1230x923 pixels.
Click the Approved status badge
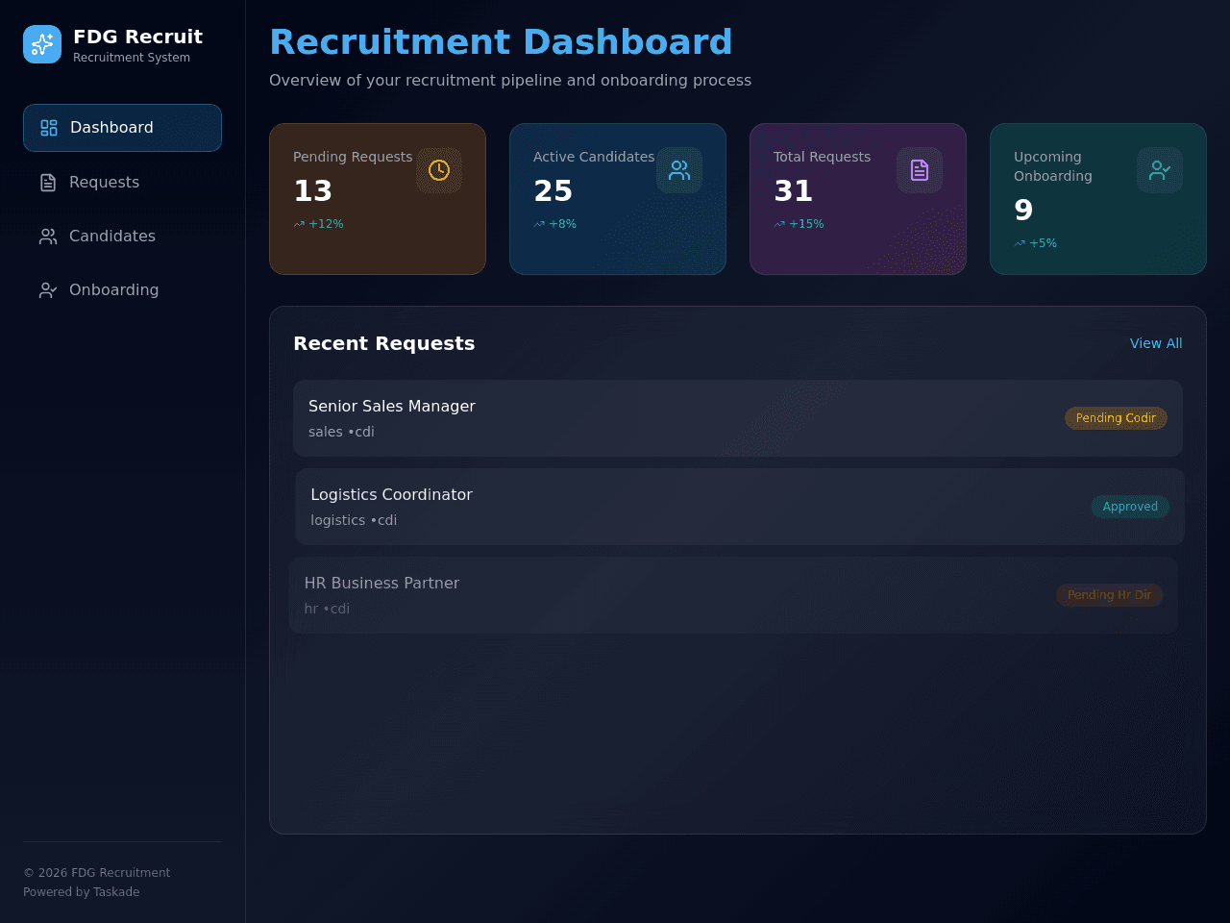(x=1130, y=507)
